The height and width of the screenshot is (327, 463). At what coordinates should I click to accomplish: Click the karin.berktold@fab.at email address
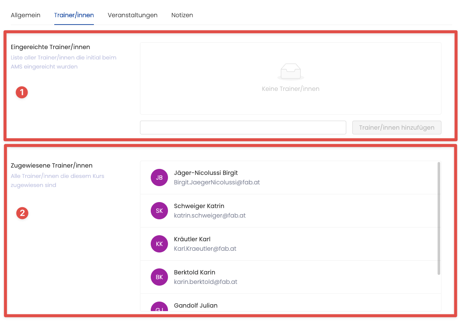(205, 282)
